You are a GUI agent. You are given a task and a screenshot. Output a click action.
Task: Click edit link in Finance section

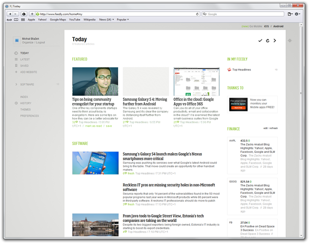pos(265,128)
